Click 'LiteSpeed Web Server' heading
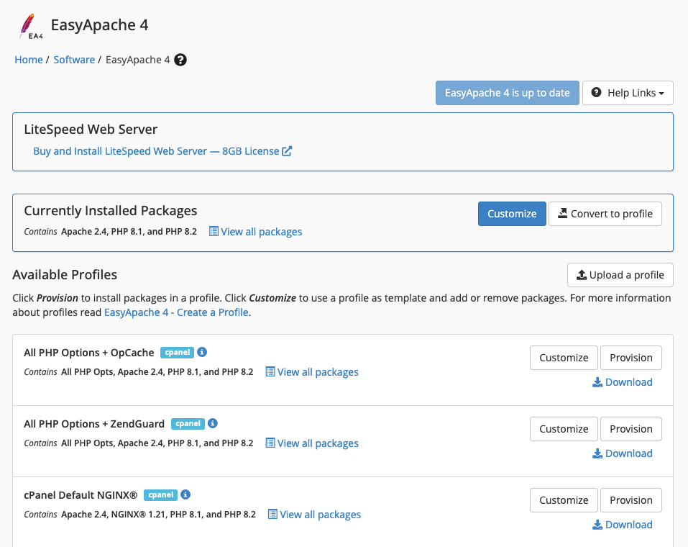 click(91, 129)
